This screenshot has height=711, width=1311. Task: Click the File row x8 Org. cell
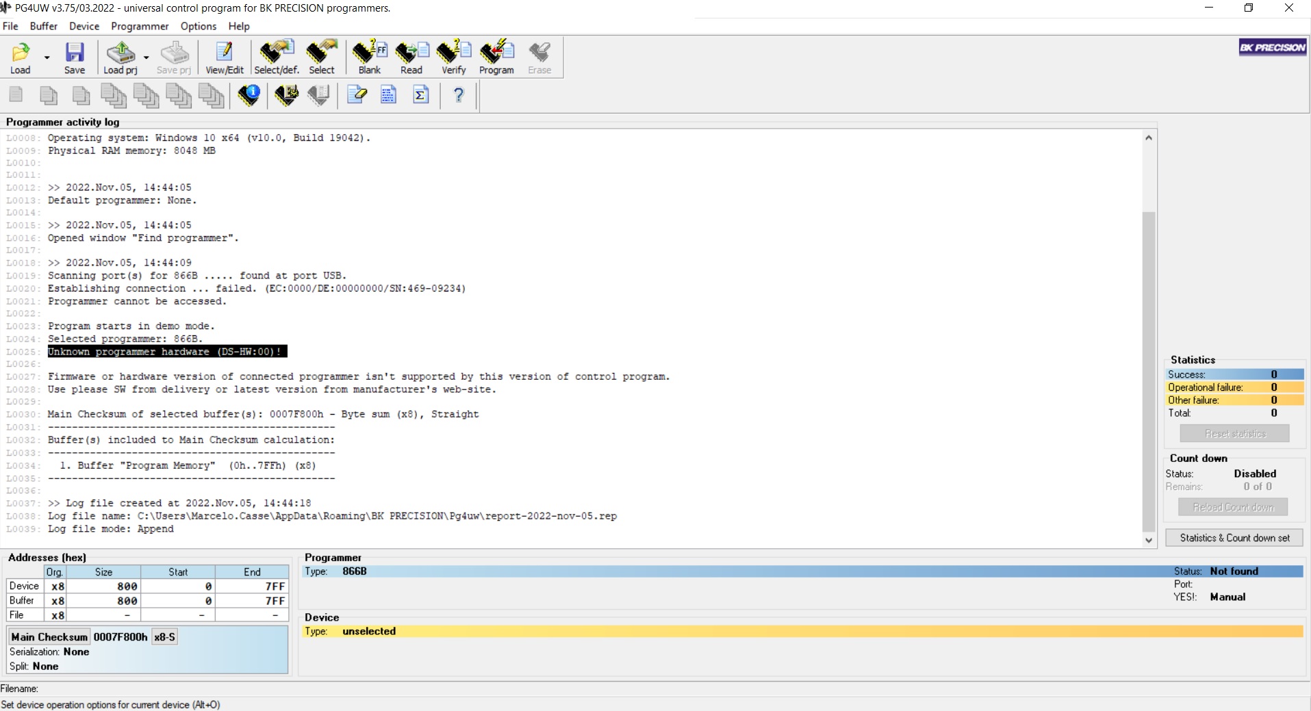click(55, 615)
